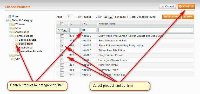
Task: Click the None item icon
Action: [10, 16]
